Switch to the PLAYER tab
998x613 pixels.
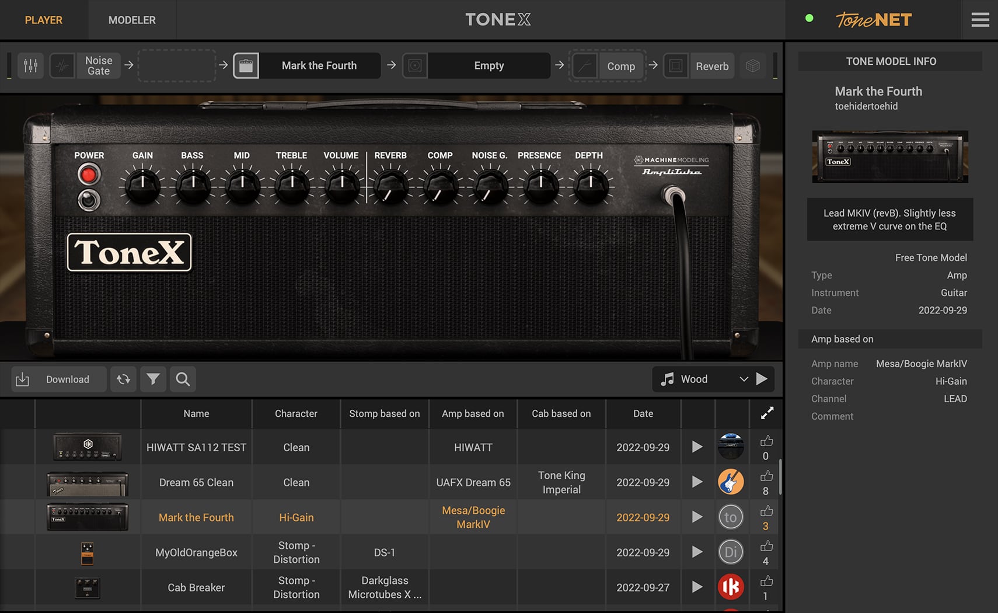(44, 20)
